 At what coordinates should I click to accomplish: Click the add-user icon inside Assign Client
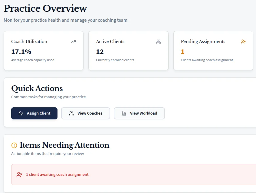tap(21, 113)
